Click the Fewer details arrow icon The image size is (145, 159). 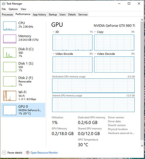[x=4, y=153]
